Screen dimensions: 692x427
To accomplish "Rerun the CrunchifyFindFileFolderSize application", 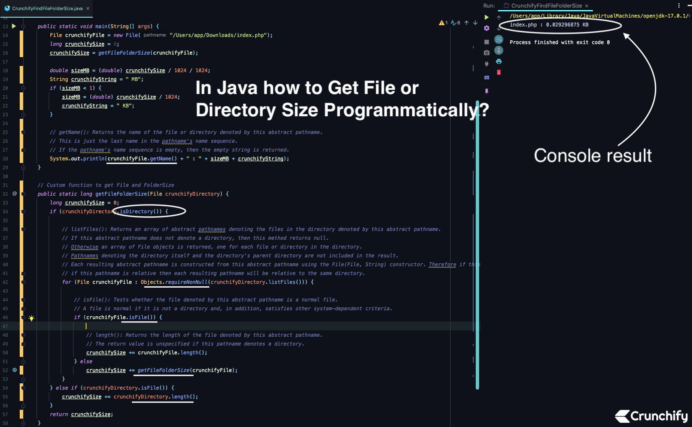I will point(487,17).
